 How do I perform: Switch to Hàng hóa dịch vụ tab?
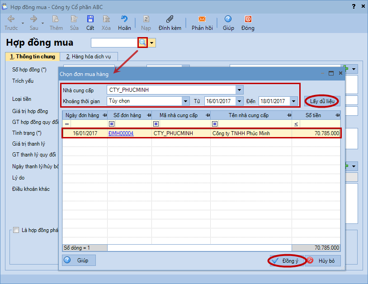(x=89, y=57)
